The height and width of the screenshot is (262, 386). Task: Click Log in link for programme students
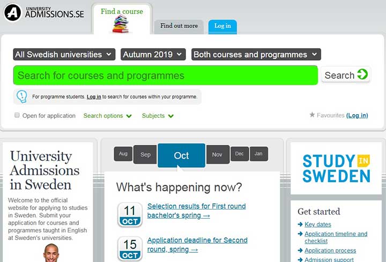[94, 96]
